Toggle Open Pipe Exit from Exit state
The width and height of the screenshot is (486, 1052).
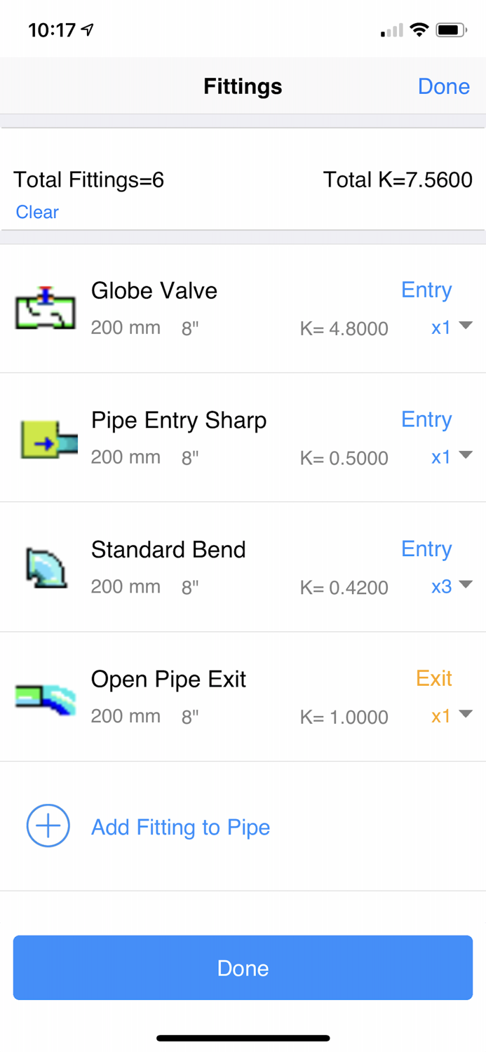coord(433,678)
